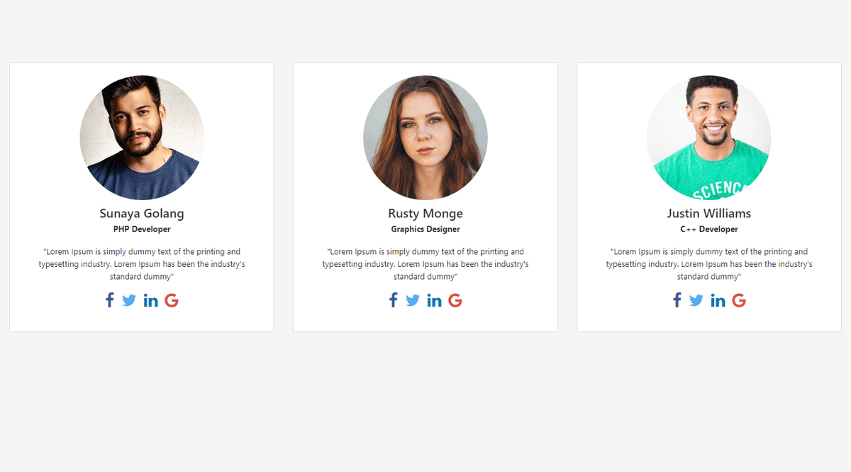The height and width of the screenshot is (472, 851).
Task: Open Justin Williams' Facebook profile
Action: (677, 300)
